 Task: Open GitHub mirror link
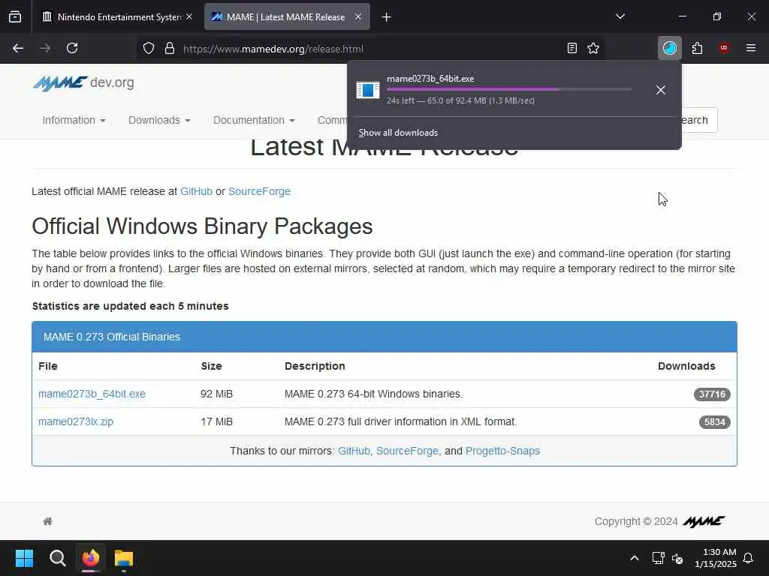pos(354,451)
